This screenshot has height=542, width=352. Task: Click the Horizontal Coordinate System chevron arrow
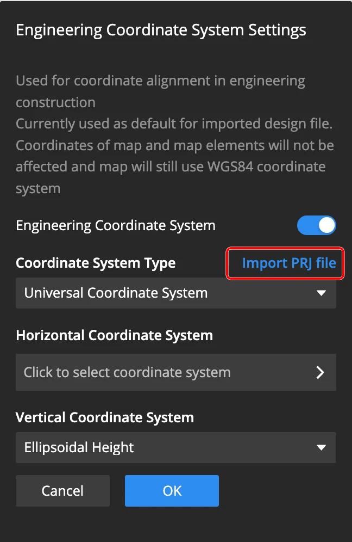[x=320, y=372]
